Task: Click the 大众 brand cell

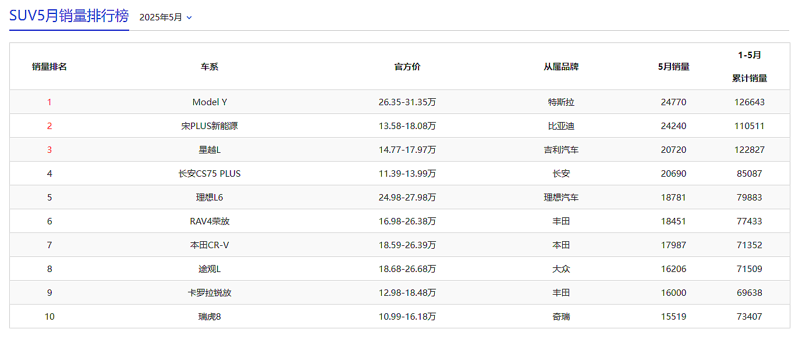Action: pos(561,269)
